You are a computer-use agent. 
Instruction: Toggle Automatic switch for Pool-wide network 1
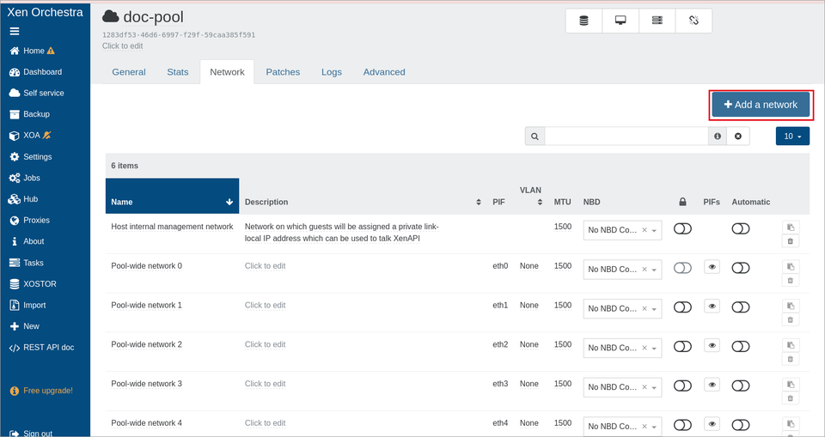(x=740, y=307)
